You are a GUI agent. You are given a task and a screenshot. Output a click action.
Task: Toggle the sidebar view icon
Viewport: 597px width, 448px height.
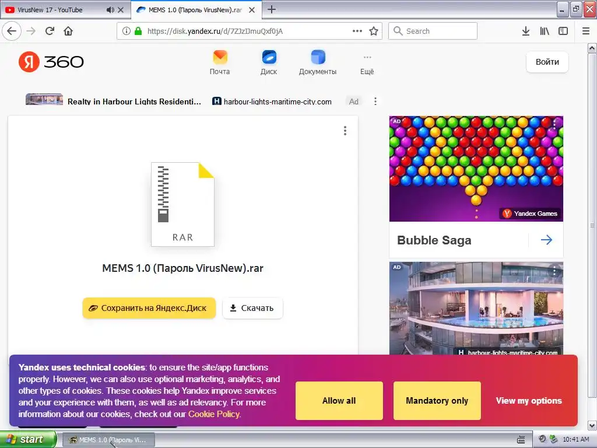(563, 32)
